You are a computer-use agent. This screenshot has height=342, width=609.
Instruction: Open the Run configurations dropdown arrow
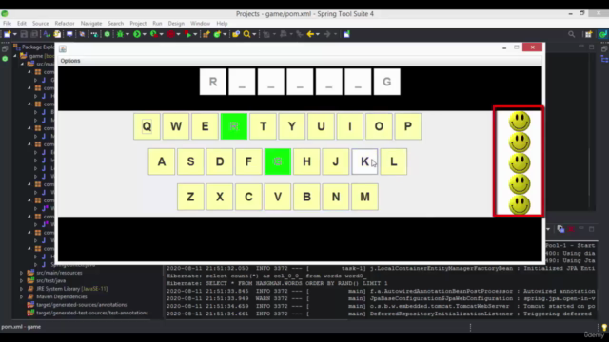pyautogui.click(x=144, y=34)
